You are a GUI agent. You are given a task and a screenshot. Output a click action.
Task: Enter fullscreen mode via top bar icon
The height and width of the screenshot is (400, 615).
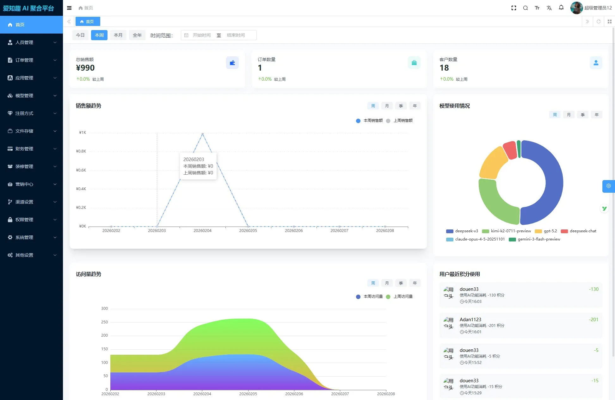(x=514, y=8)
